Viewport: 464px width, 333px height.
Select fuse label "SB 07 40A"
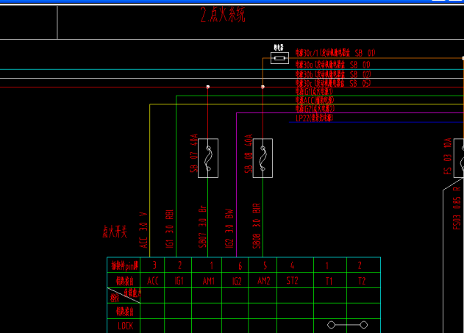[x=193, y=153]
